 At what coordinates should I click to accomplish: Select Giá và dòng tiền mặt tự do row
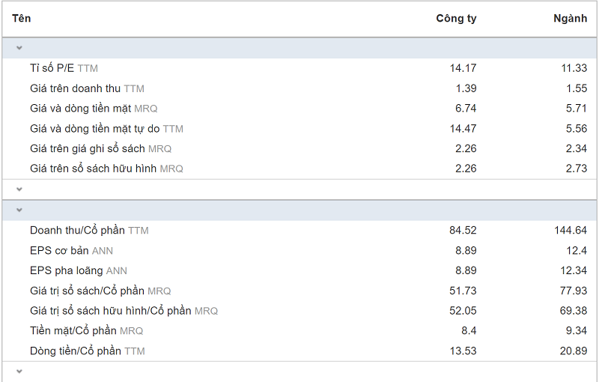(106, 129)
